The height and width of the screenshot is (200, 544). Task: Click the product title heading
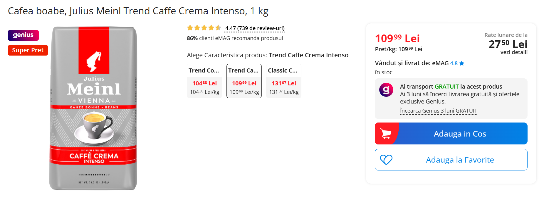tap(138, 11)
